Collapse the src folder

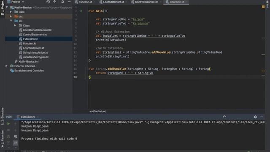tap(11, 21)
